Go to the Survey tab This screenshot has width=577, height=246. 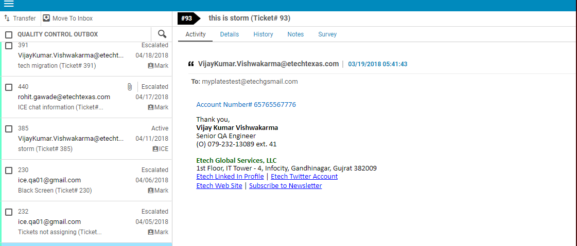pos(327,34)
